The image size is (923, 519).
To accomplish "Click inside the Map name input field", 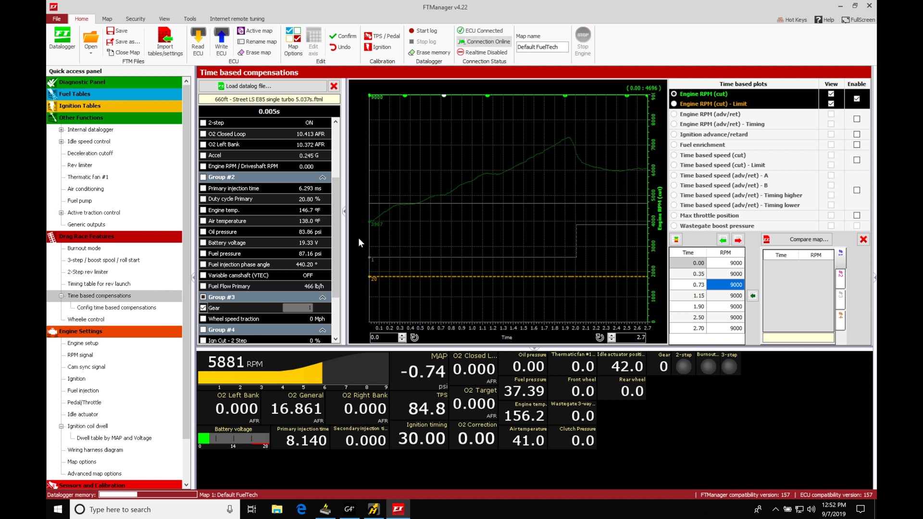I will tap(542, 47).
